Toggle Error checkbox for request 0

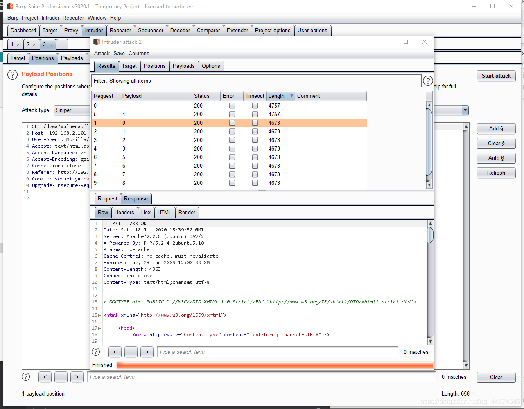[232, 106]
